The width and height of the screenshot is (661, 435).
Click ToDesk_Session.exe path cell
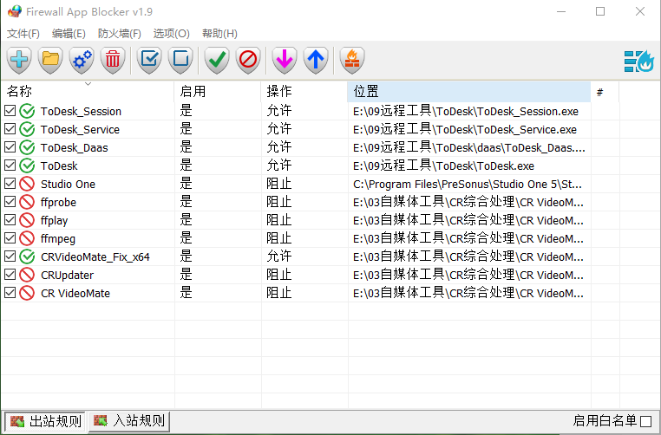[x=466, y=111]
